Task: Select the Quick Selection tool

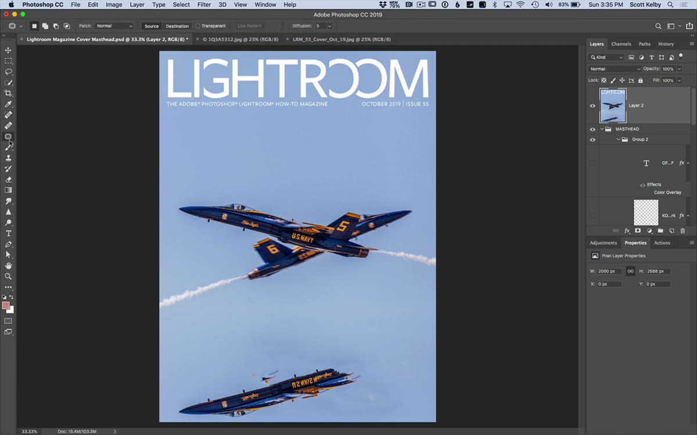Action: [x=8, y=82]
